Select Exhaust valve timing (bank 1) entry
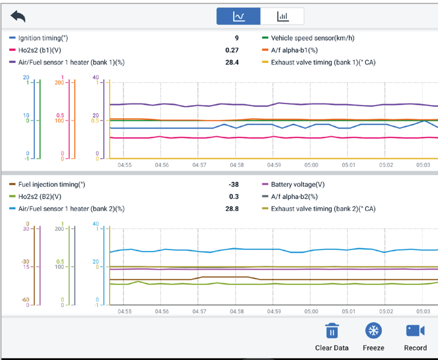 (x=323, y=62)
